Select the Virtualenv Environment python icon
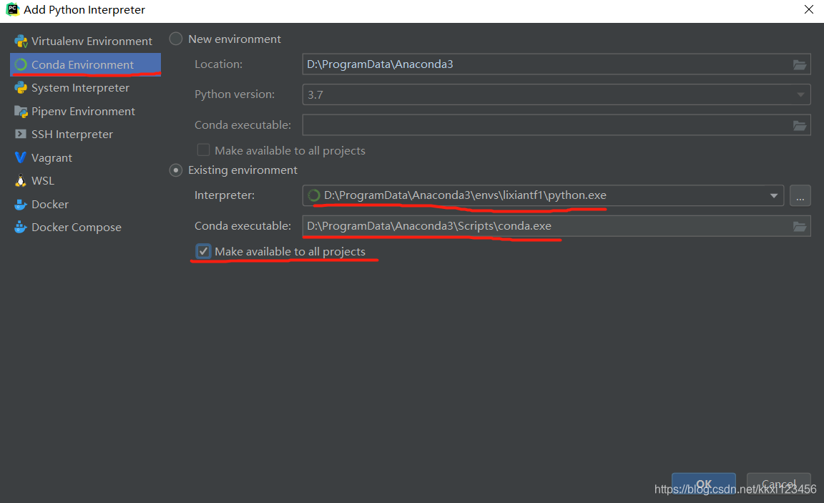Viewport: 824px width, 503px height. (x=21, y=41)
